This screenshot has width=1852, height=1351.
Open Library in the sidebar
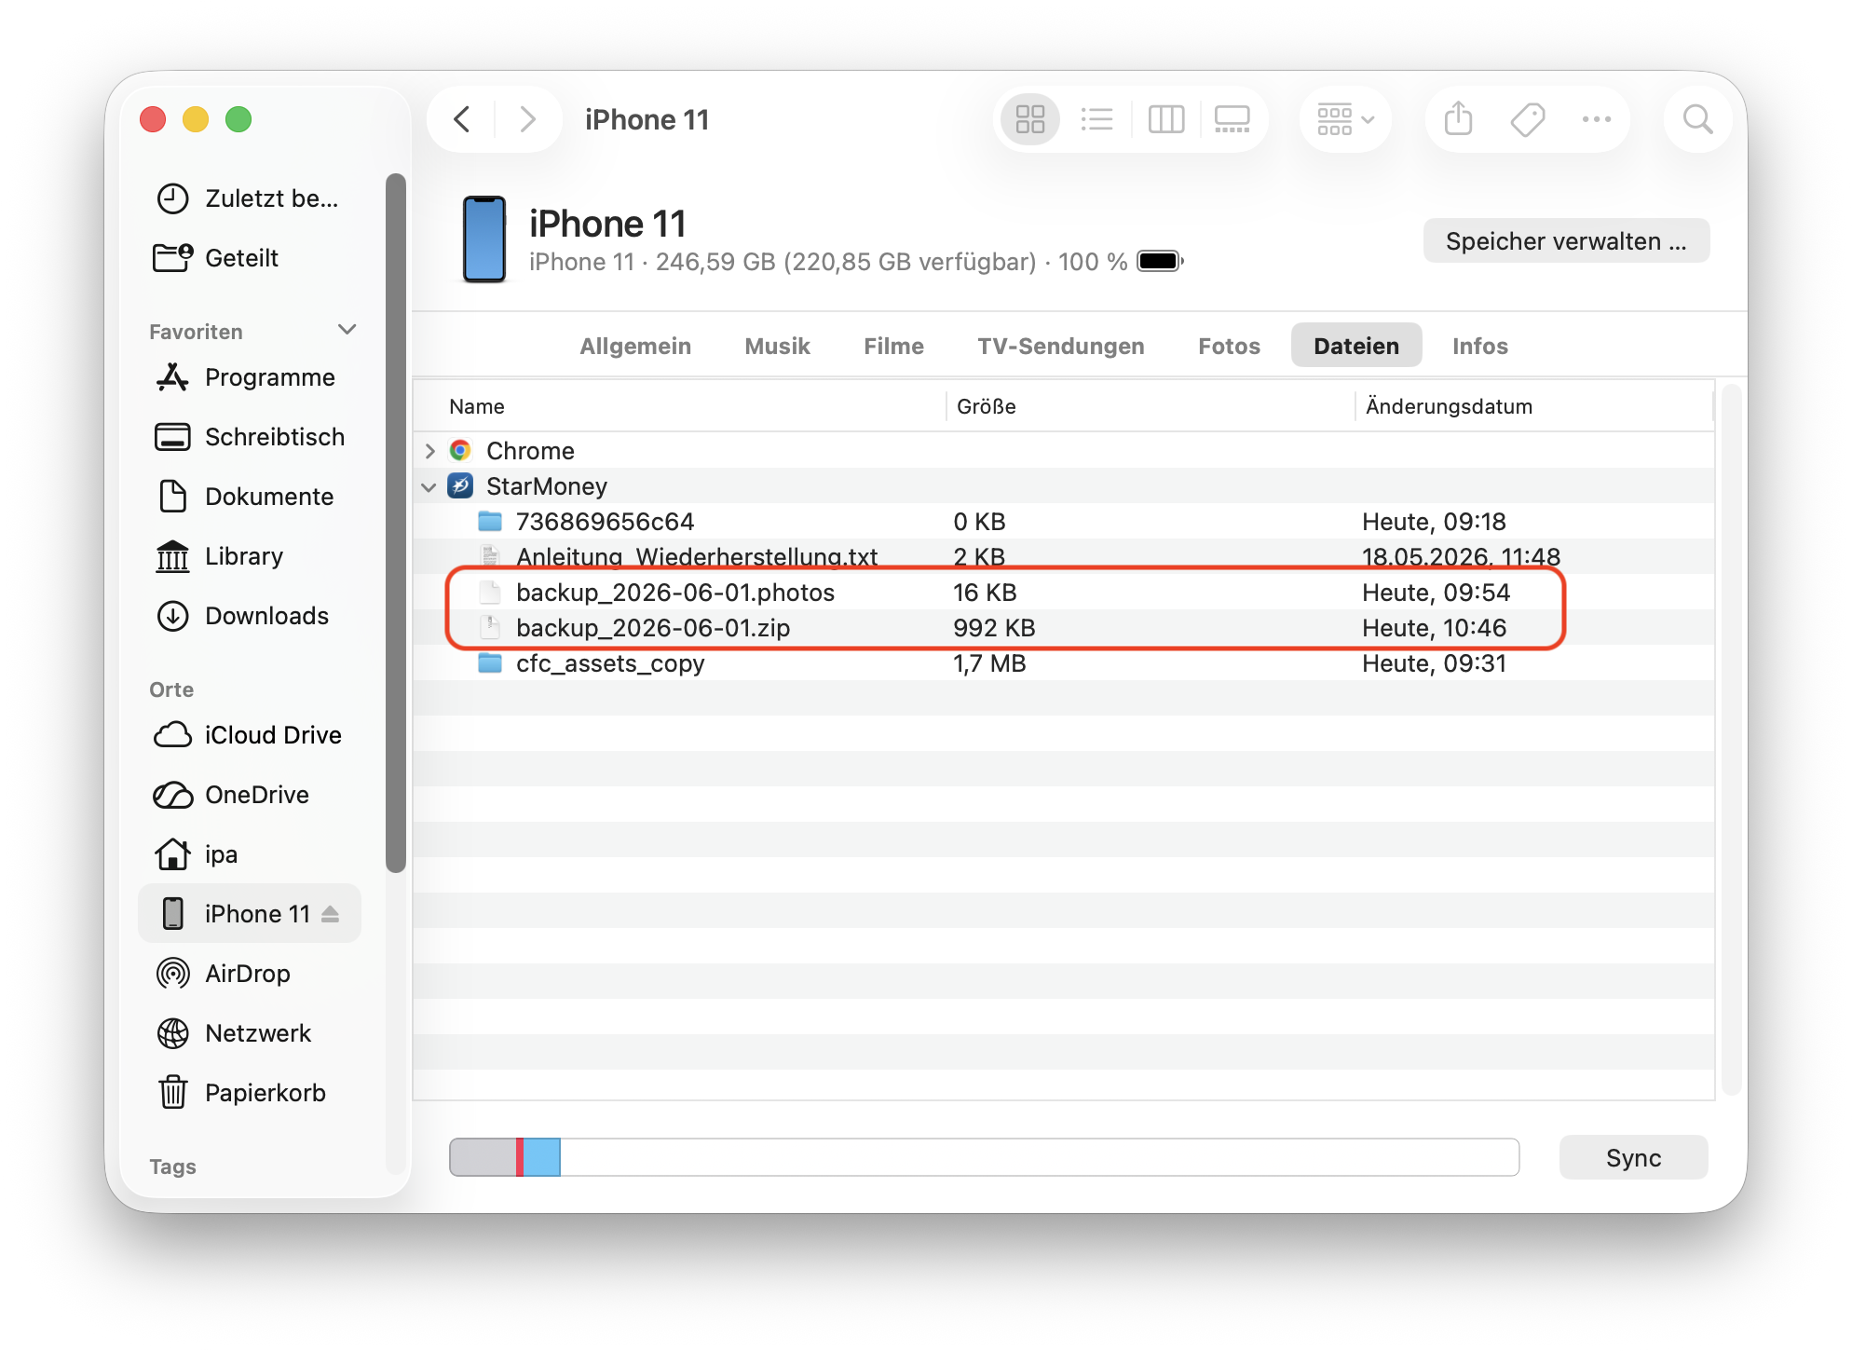pos(250,556)
